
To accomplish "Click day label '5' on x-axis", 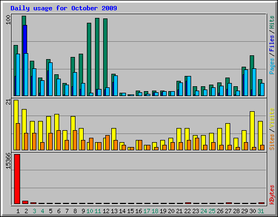I will pyautogui.click(x=50, y=211).
